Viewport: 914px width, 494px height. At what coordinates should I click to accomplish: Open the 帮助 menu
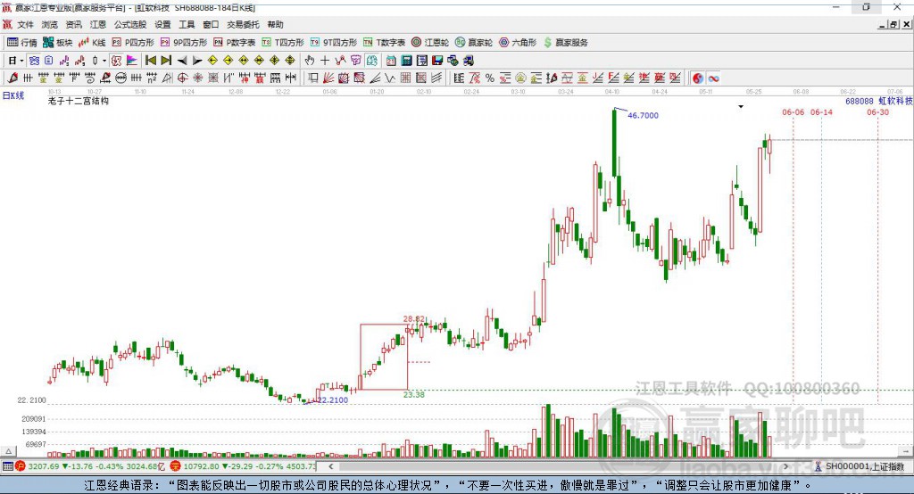[275, 24]
